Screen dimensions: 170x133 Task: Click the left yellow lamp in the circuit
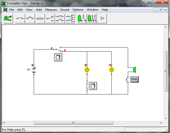[87, 70]
